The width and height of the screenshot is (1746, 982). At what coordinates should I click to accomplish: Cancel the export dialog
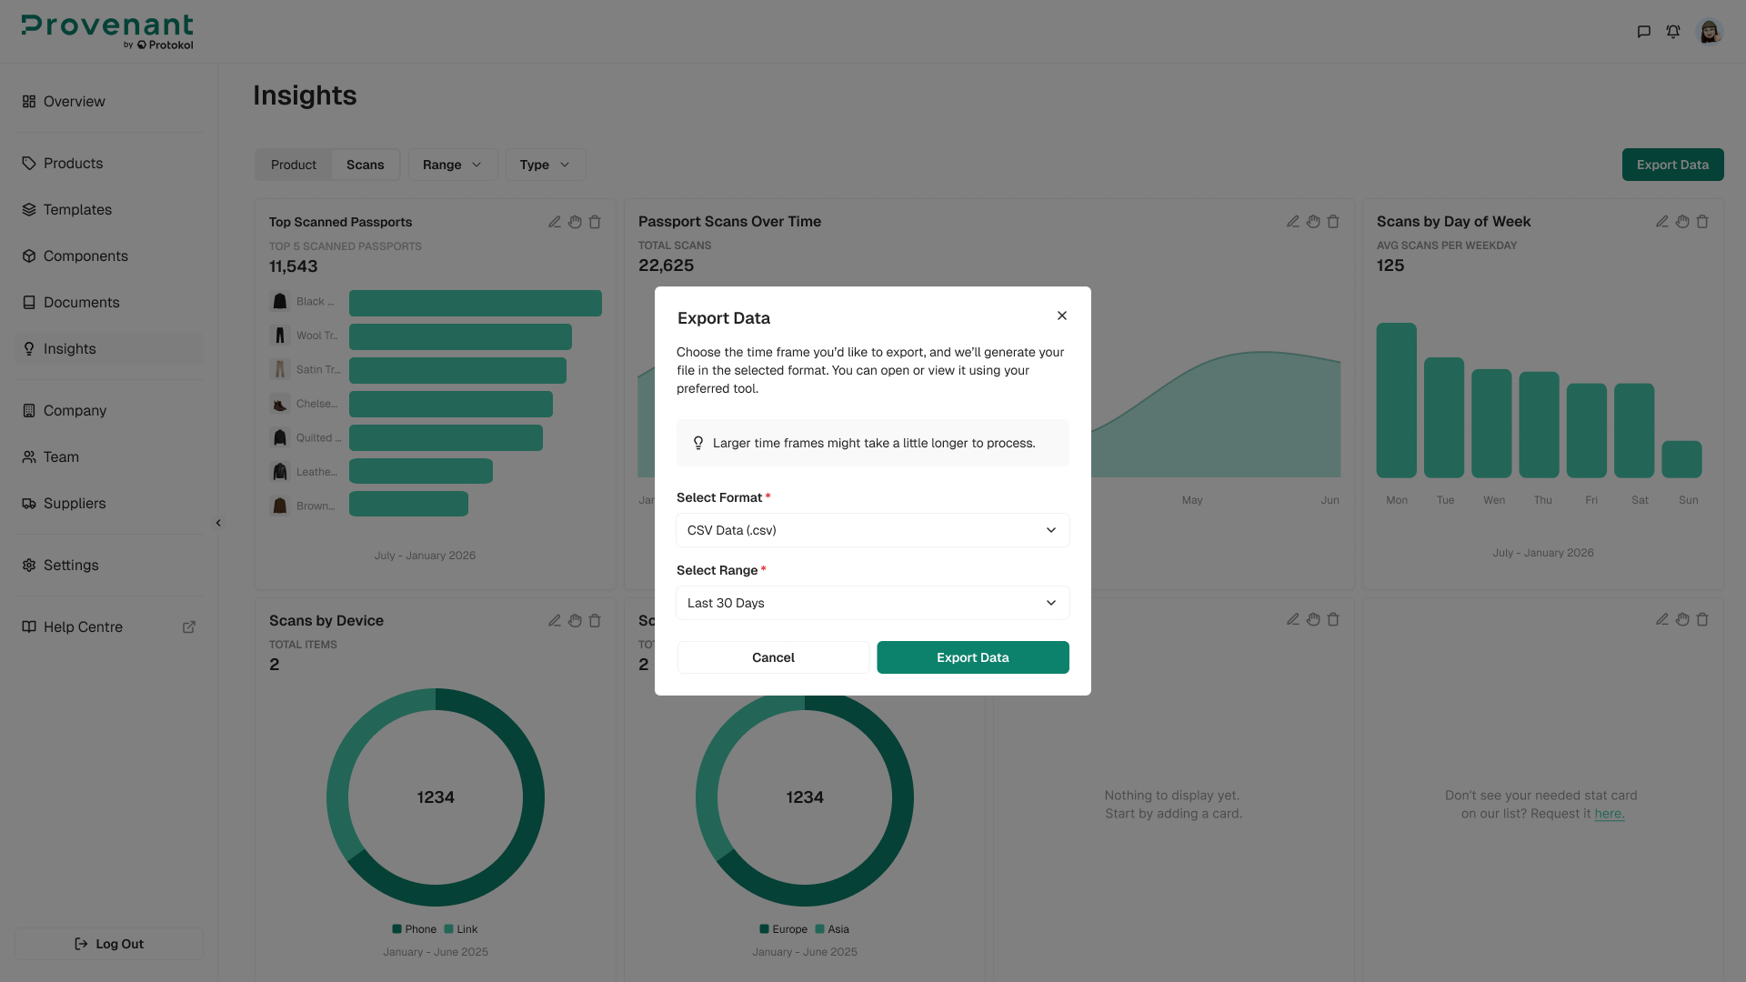773,657
